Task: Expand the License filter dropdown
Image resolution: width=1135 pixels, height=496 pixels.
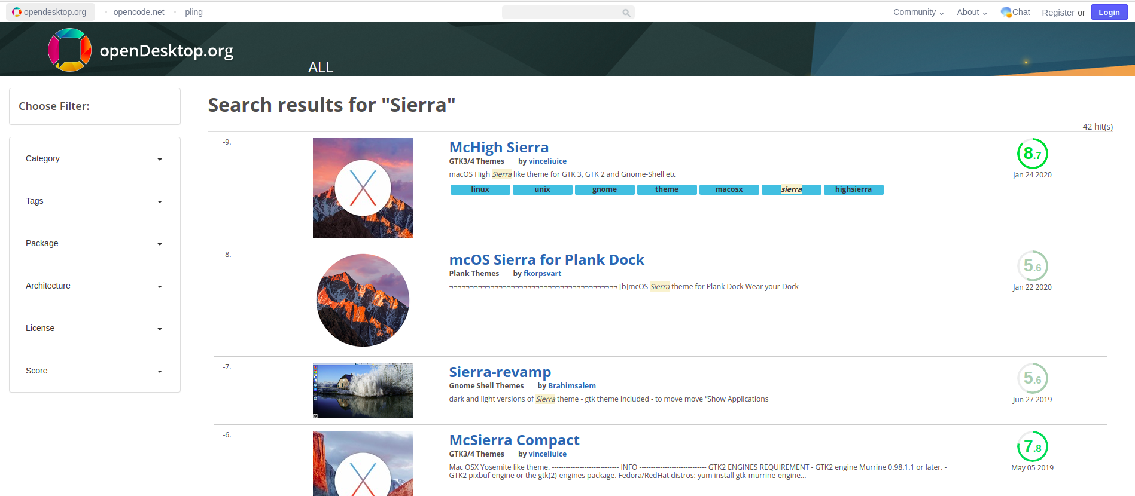Action: pos(95,329)
